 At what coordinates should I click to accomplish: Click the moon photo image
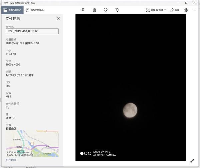click(x=130, y=87)
